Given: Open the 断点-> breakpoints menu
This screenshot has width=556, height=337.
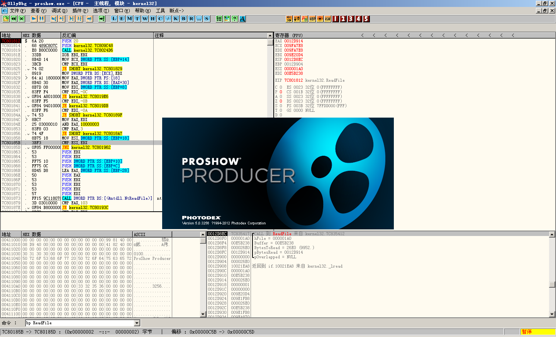Looking at the screenshot, I should (176, 11).
